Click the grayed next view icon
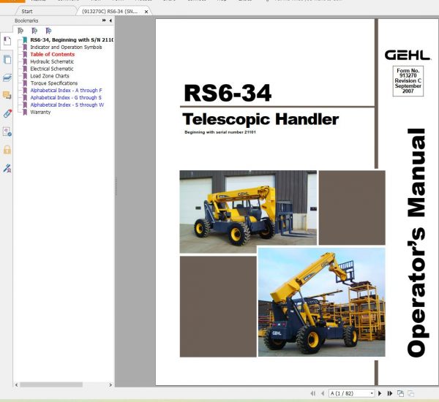The image size is (439, 402). click(x=410, y=393)
